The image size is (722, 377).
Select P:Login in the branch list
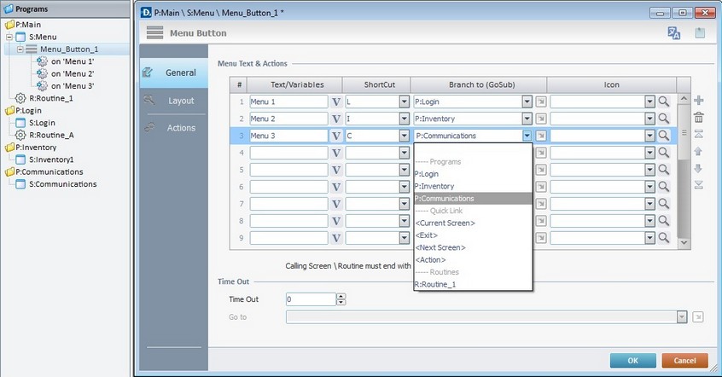473,174
